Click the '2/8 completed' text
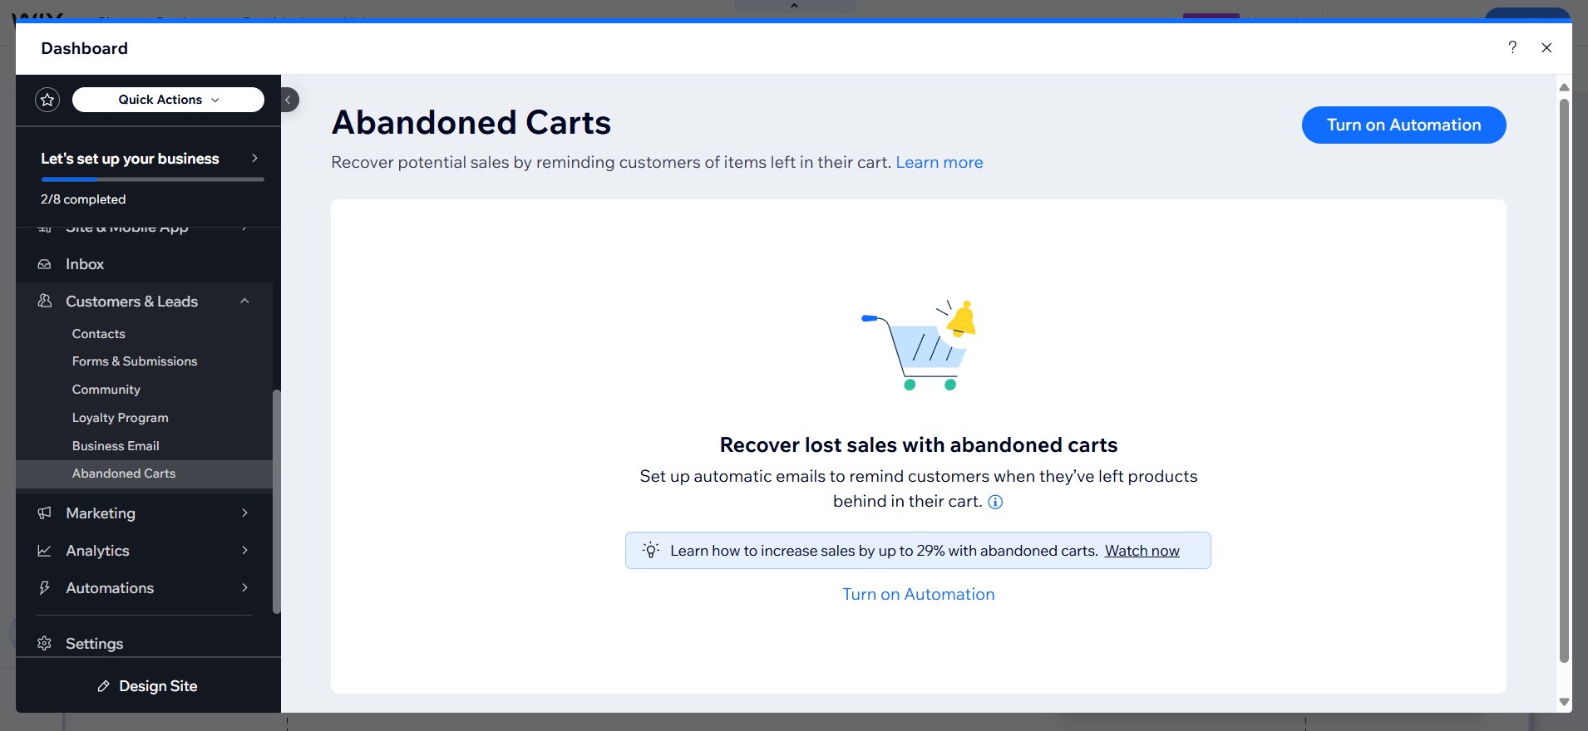 tap(83, 199)
